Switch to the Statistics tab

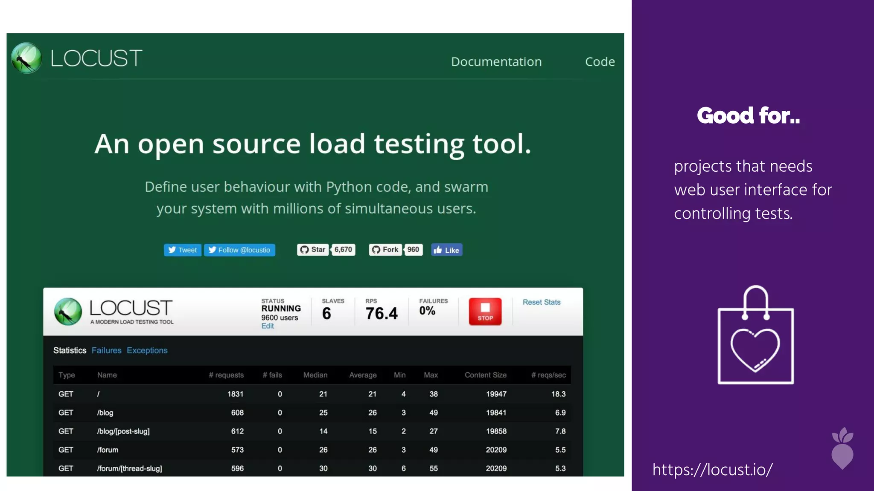70,350
